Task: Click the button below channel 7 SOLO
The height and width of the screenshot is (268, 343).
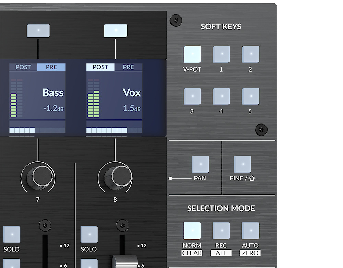Action: pos(12,264)
